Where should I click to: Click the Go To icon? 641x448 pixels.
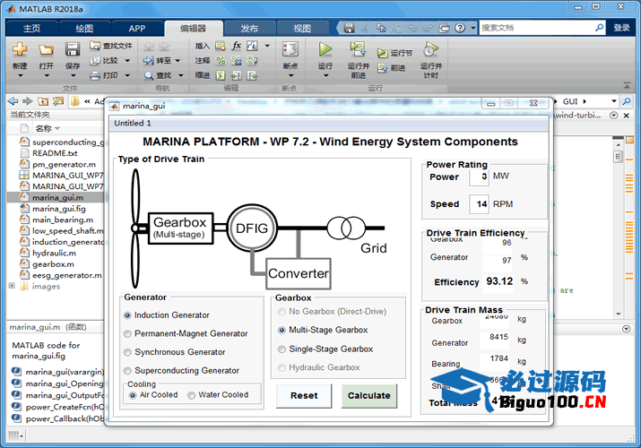pyautogui.click(x=148, y=61)
